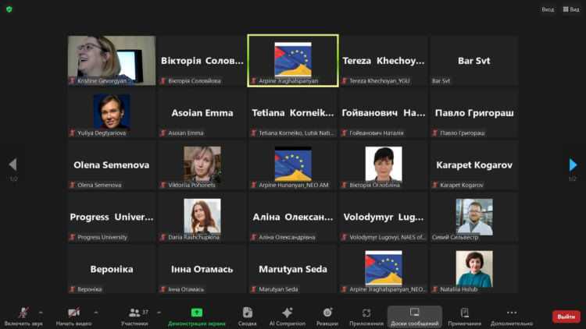Viewport: 586px width, 329px height.
Task: Open video settings chevron beside camera icon
Action: (x=96, y=312)
